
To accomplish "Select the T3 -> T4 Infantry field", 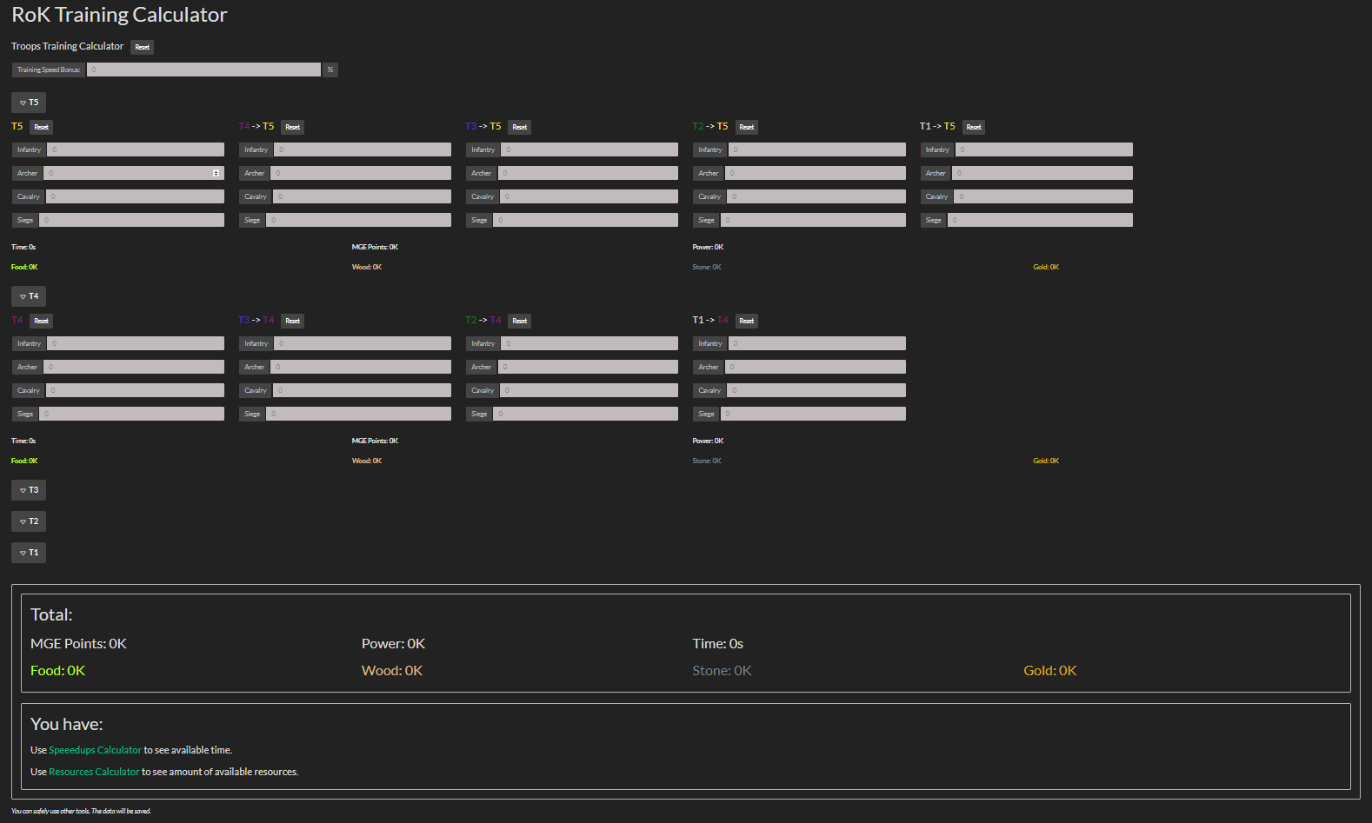I will click(363, 343).
